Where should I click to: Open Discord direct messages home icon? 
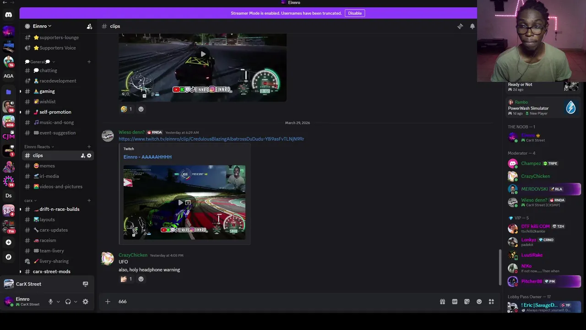point(8,15)
